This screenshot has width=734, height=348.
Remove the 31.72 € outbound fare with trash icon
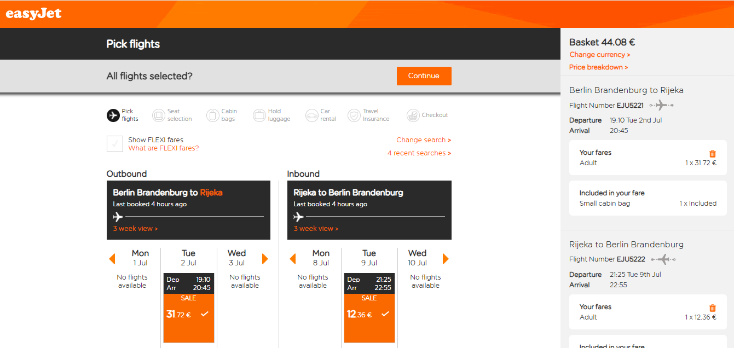[712, 154]
